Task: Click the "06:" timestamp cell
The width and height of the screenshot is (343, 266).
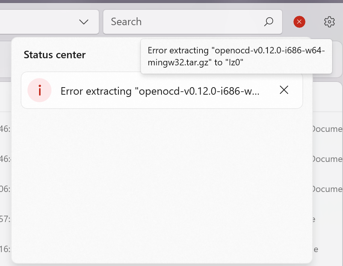Action: pos(5,189)
